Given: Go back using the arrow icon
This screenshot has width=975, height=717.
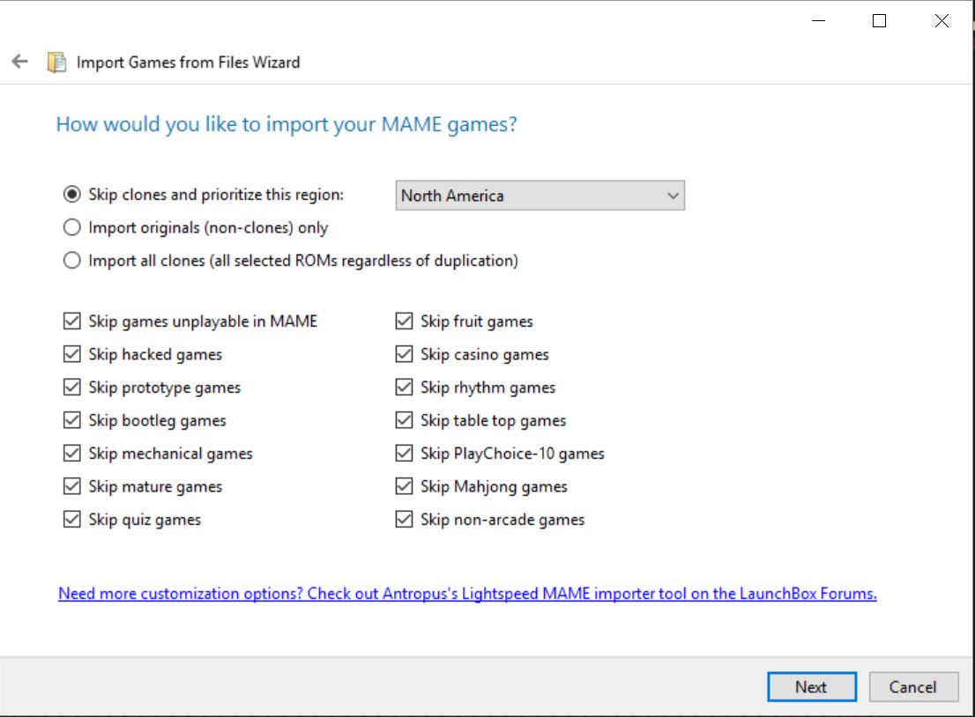Looking at the screenshot, I should 20,62.
